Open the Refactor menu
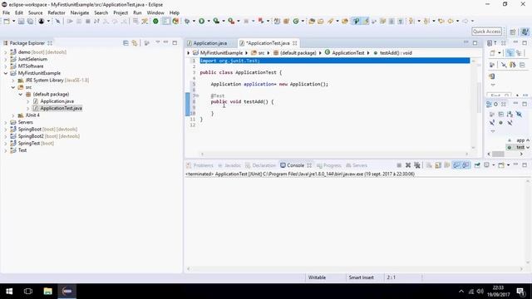Image resolution: width=532 pixels, height=299 pixels. point(57,13)
